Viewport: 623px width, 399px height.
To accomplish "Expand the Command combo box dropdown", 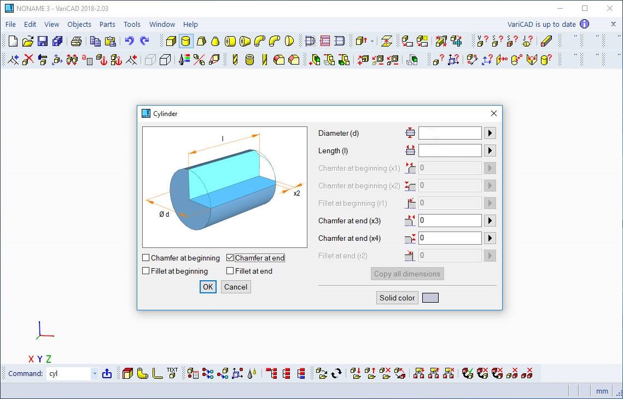I will [x=95, y=374].
